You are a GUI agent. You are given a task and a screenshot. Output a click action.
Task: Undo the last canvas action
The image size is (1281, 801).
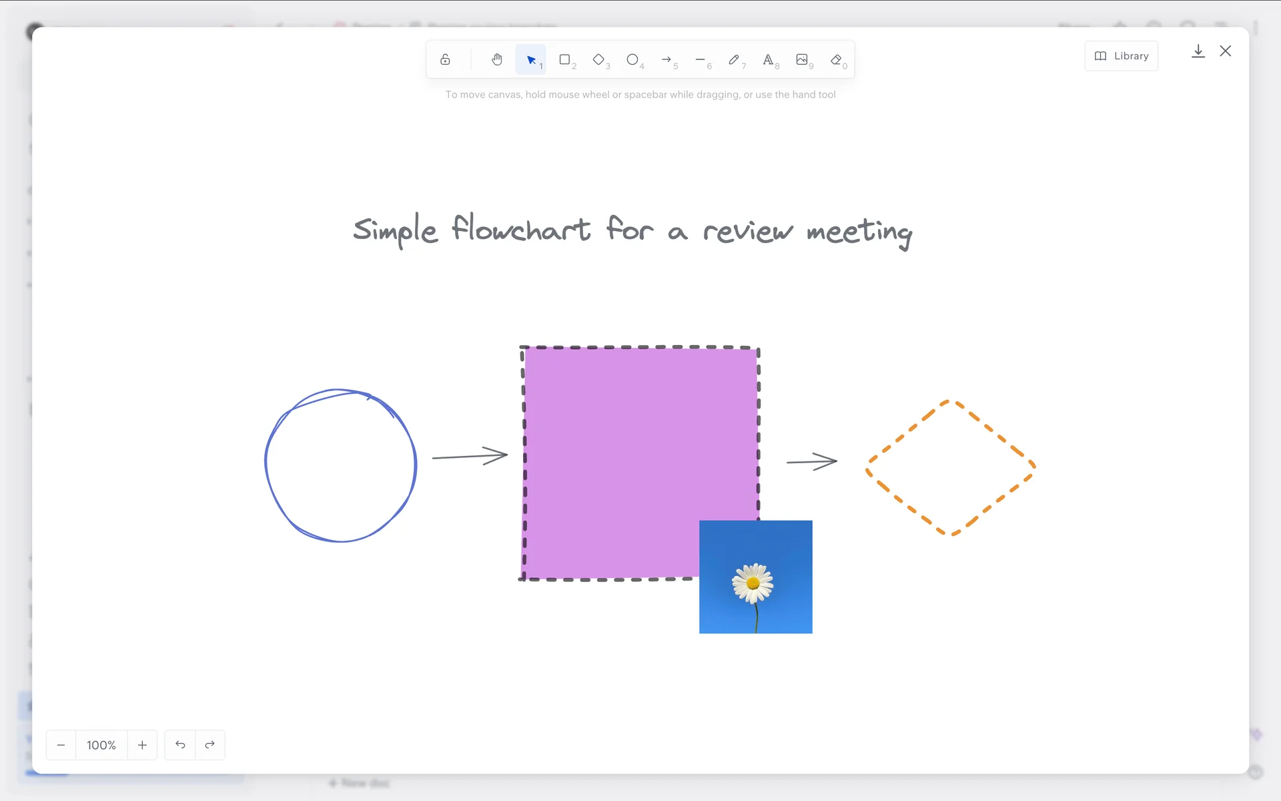[x=180, y=745]
